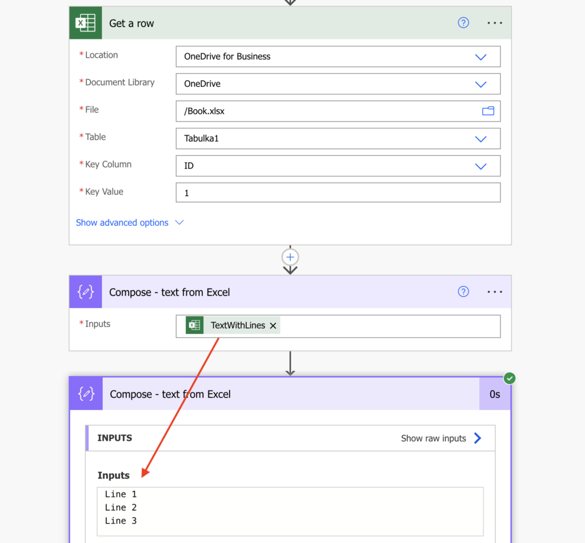Click Show raw inputs link

coord(433,438)
